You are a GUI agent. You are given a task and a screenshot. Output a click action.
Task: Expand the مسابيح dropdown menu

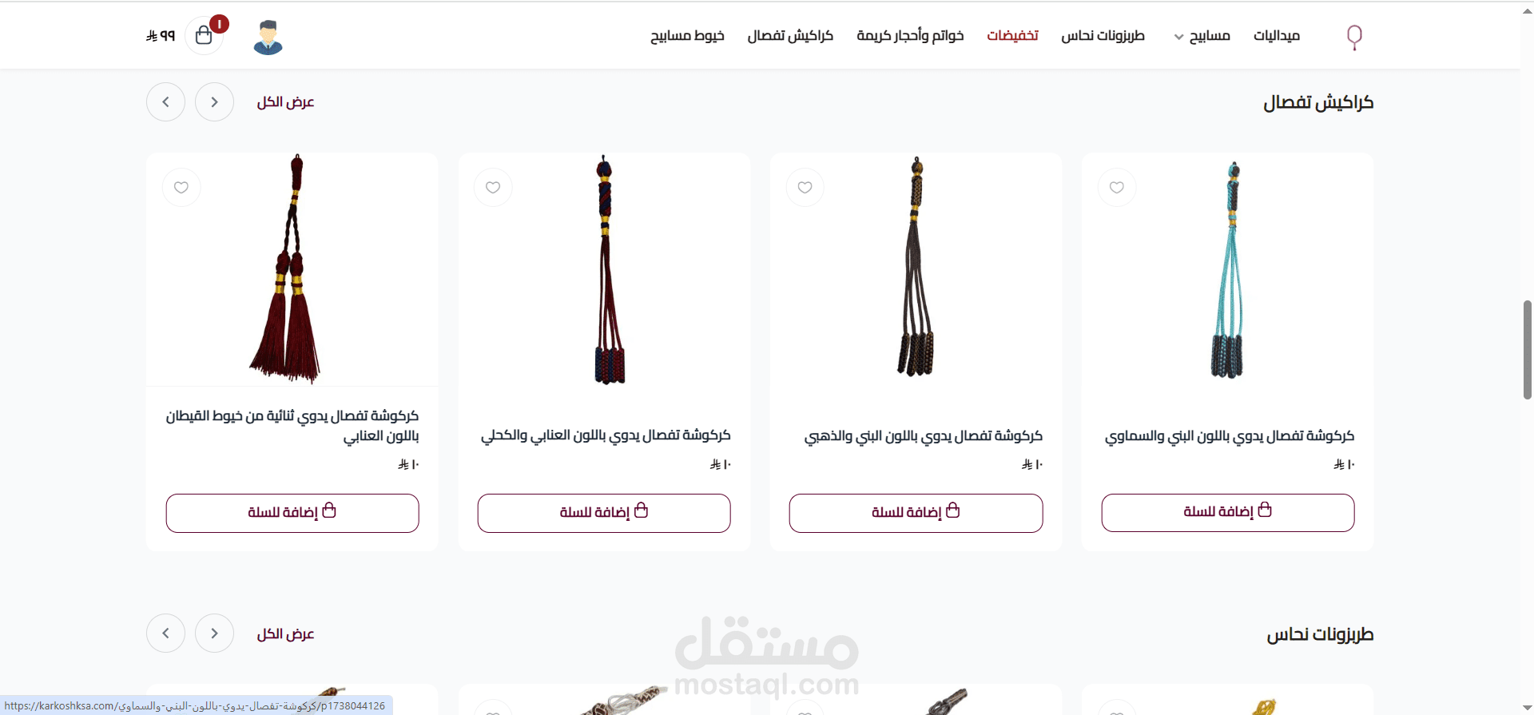point(1202,36)
